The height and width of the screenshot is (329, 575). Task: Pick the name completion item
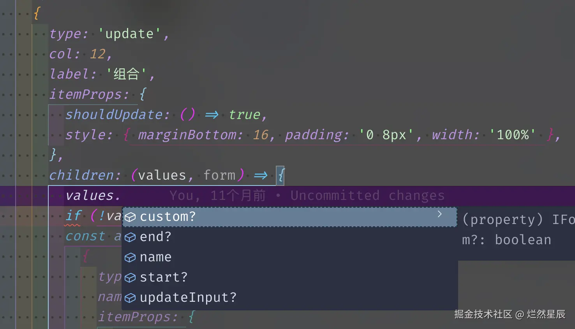tap(289, 257)
